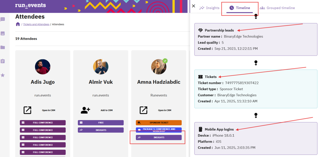
Task: Open the star favorites sidebar icon
Action: tap(3, 75)
